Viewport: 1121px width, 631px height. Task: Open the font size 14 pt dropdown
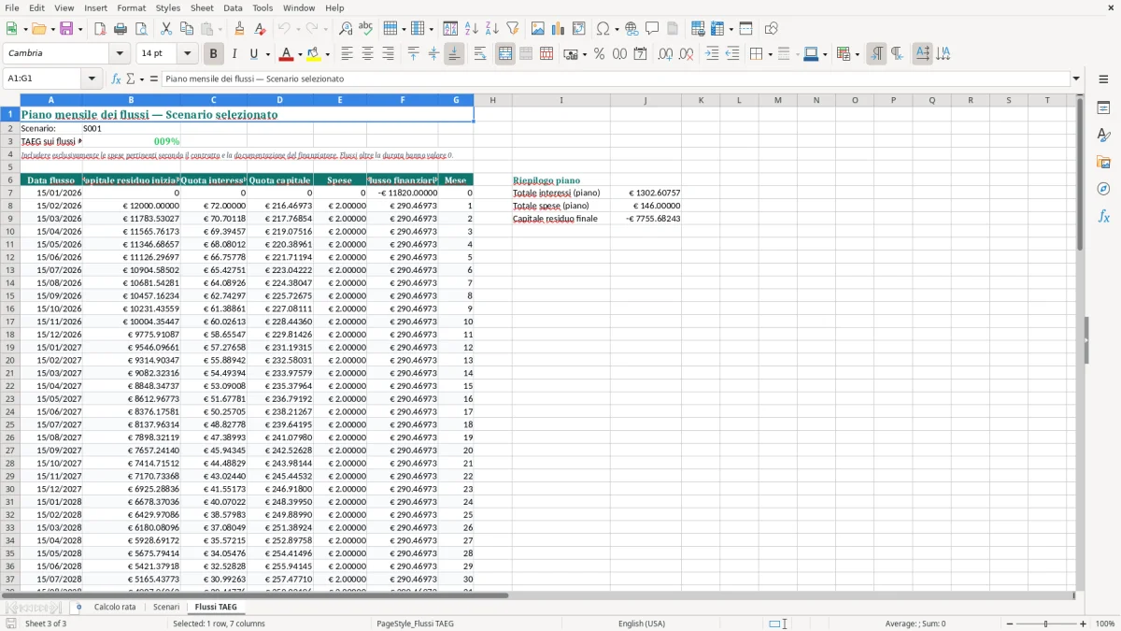click(188, 54)
